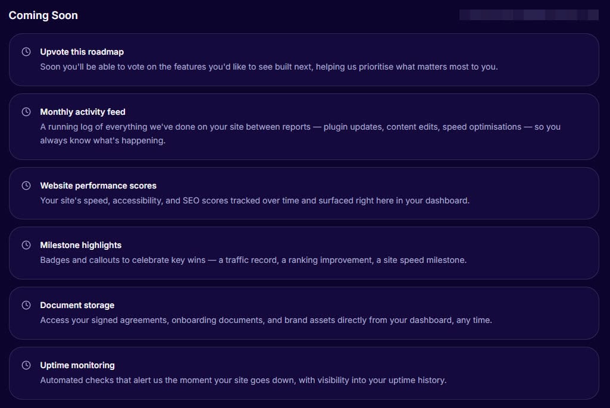This screenshot has height=408, width=610.
Task: Select the Website performance scores heading
Action: (98, 186)
